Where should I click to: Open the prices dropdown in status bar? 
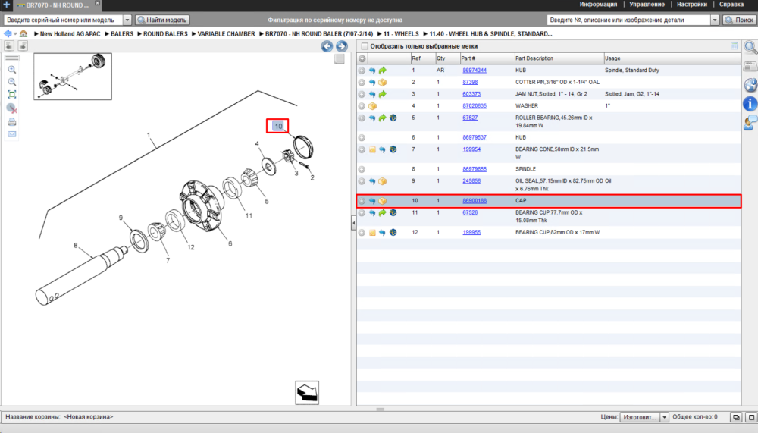coord(664,417)
